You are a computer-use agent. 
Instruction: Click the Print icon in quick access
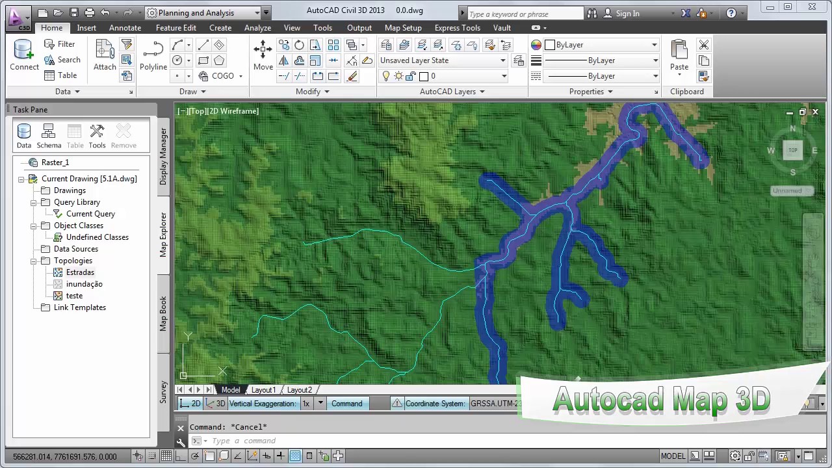coord(90,13)
